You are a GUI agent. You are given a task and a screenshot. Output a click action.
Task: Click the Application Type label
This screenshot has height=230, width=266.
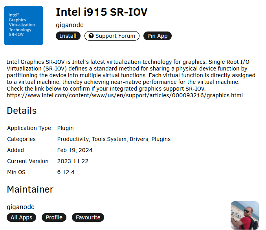(29, 128)
